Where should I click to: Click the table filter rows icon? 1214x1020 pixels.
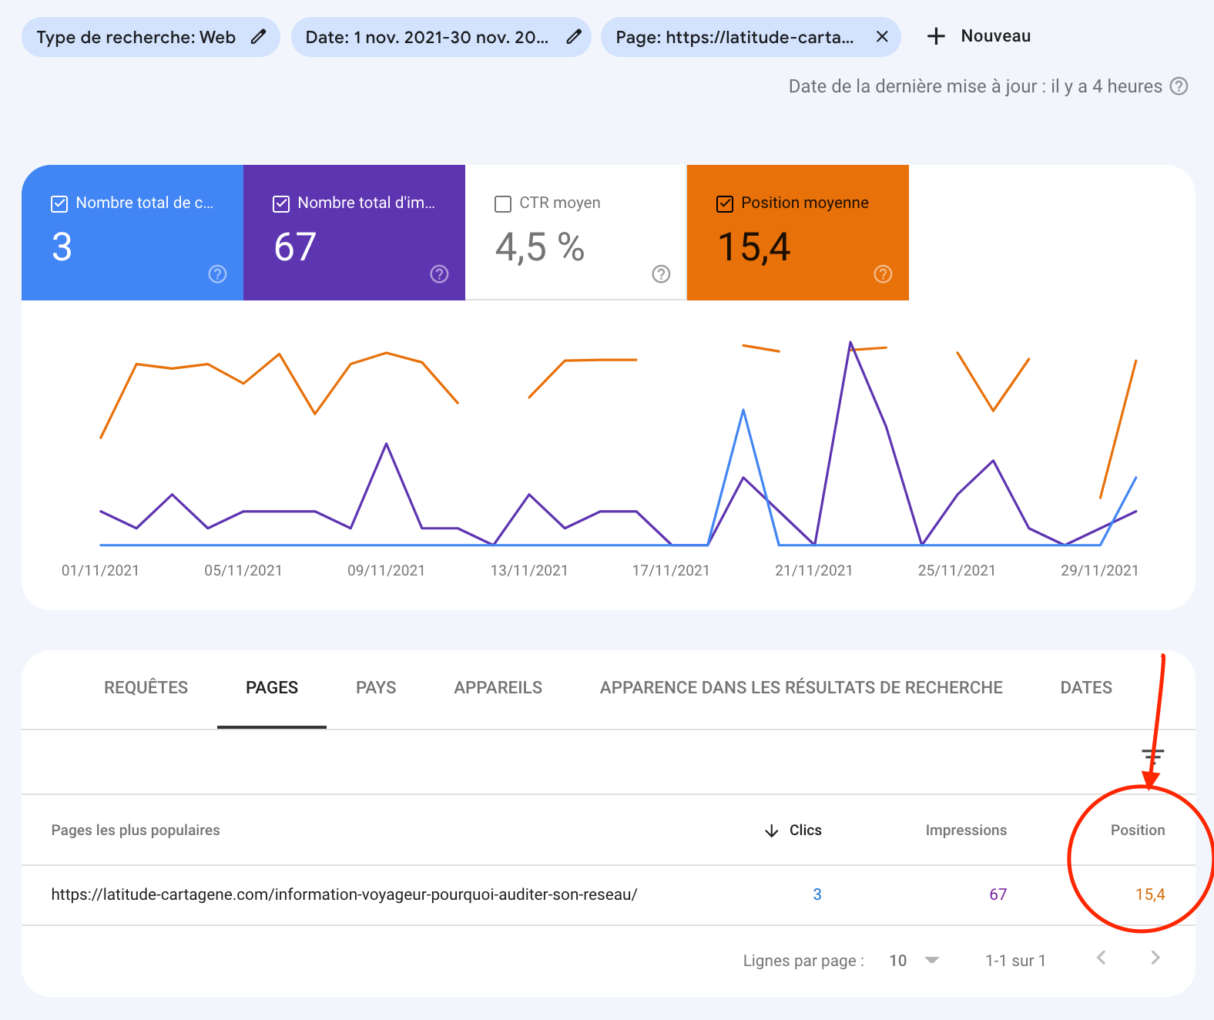1152,754
